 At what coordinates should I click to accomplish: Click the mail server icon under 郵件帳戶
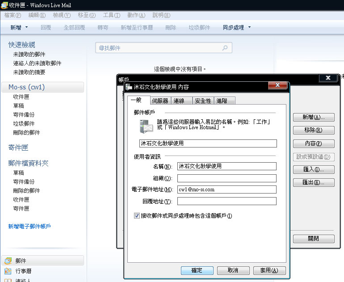pos(146,126)
